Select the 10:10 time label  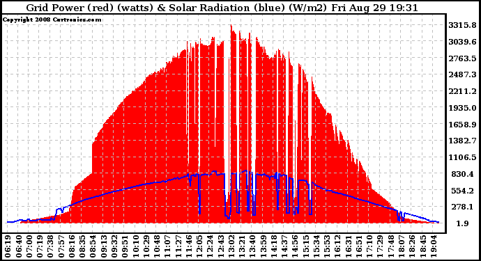(x=136, y=246)
